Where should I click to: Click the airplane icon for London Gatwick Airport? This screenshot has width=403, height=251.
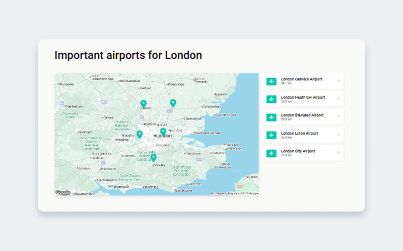pyautogui.click(x=272, y=81)
